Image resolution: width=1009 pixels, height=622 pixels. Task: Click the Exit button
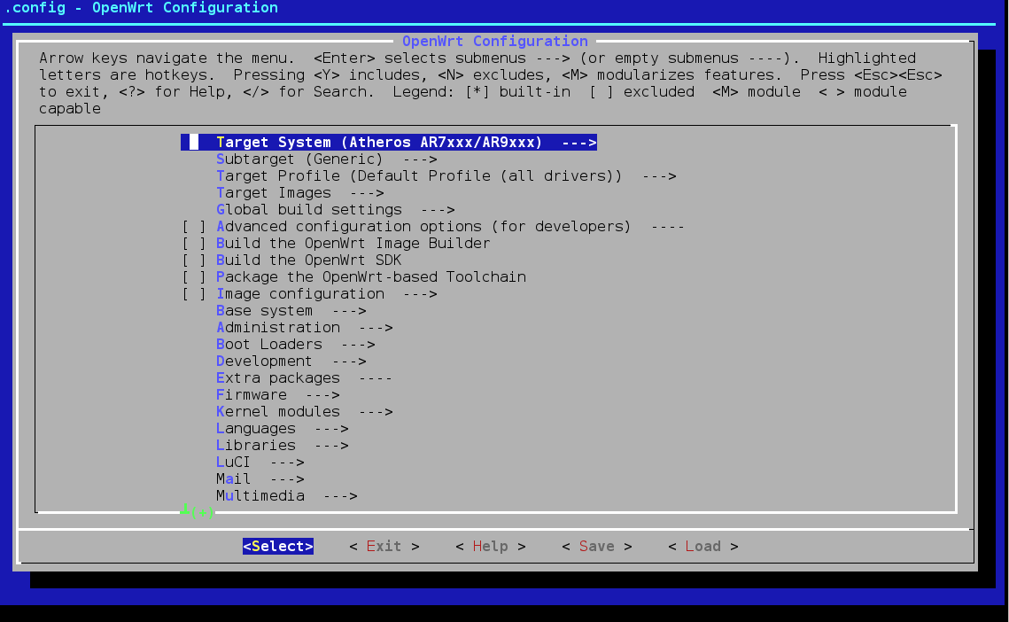coord(384,547)
